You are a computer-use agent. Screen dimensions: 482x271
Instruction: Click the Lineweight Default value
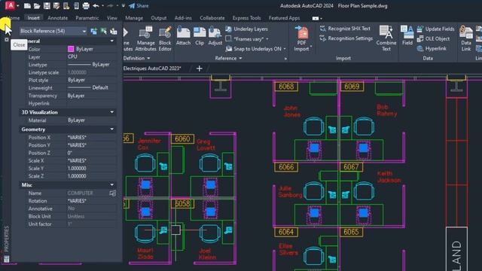click(x=100, y=87)
